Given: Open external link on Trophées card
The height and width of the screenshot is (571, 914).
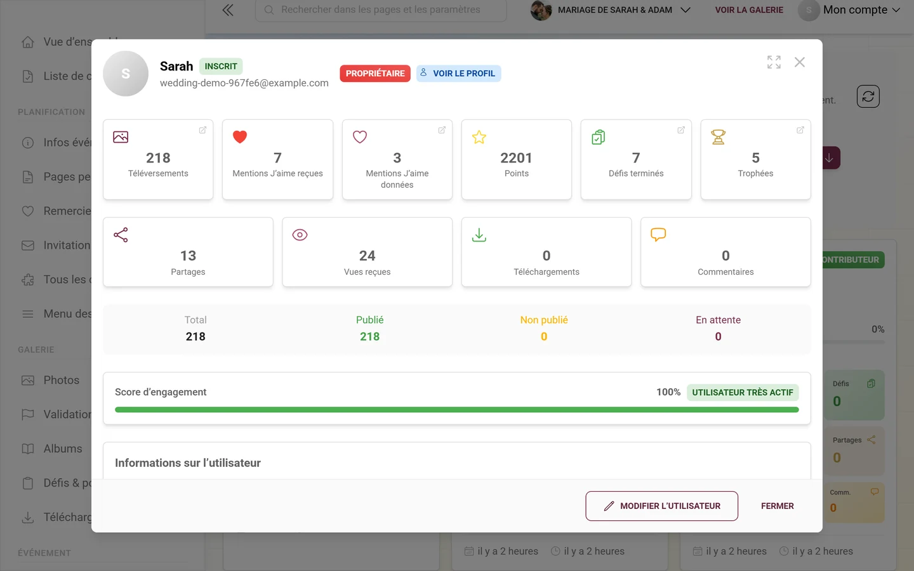Looking at the screenshot, I should (800, 130).
